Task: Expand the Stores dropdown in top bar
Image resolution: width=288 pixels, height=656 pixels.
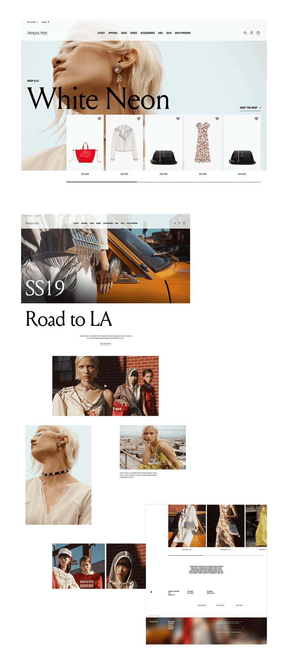Action: pyautogui.click(x=45, y=22)
